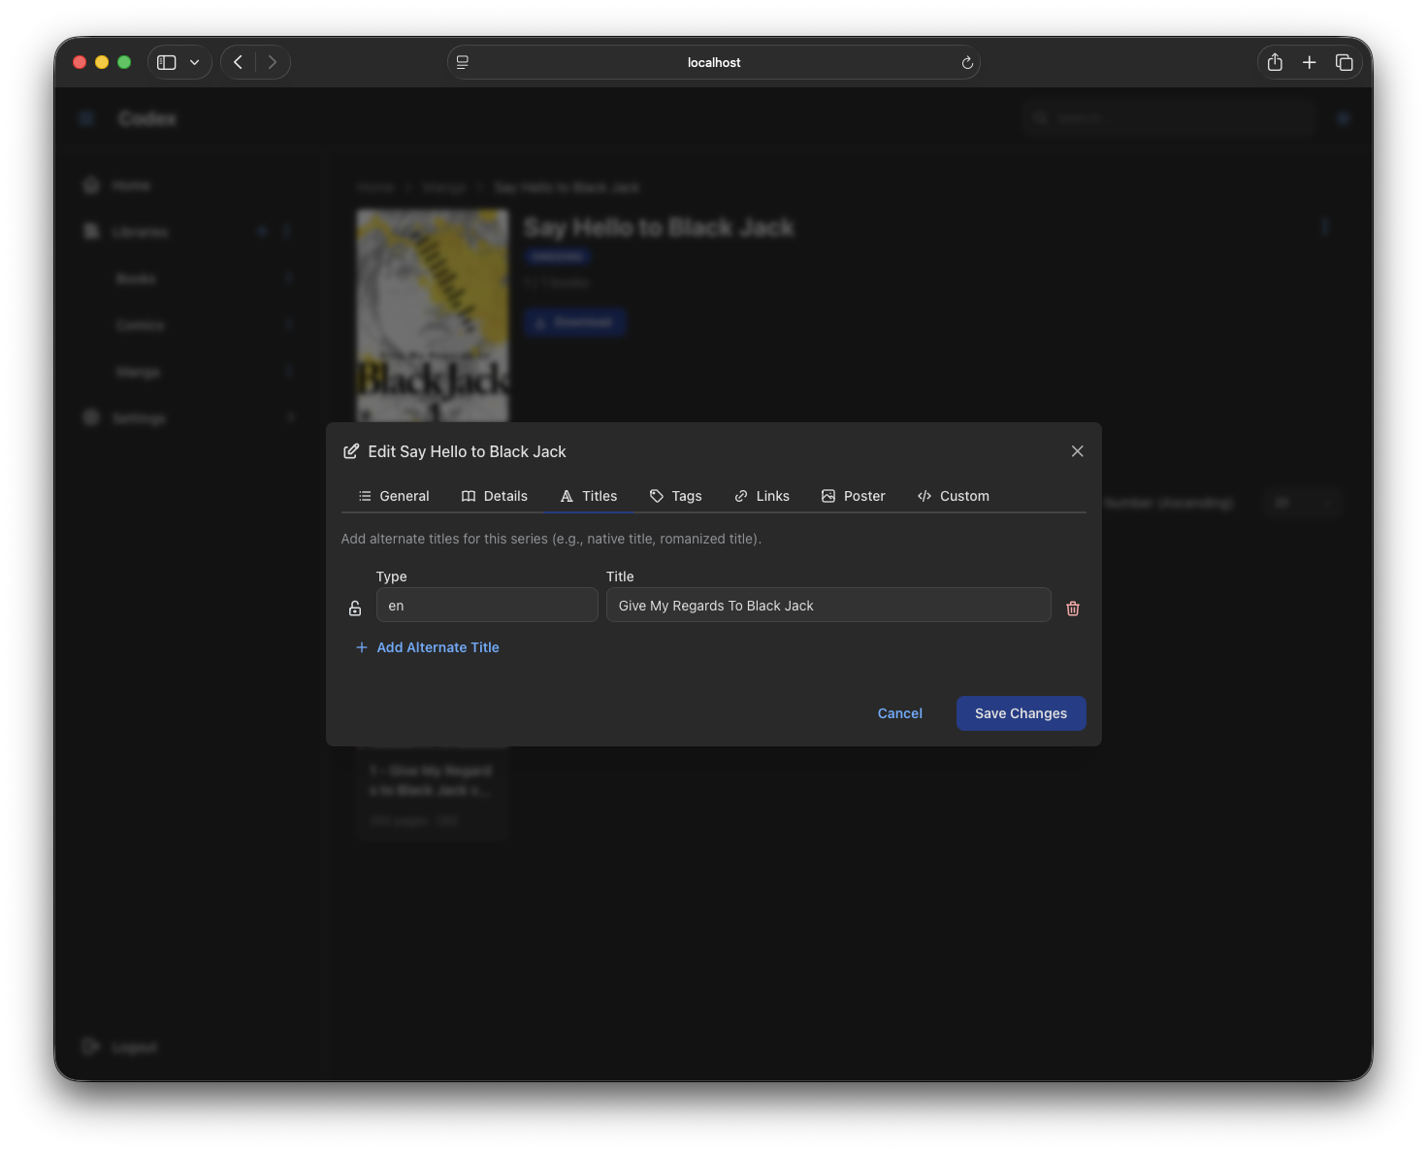The image size is (1427, 1153).
Task: Click the Title field containing Give My Regards To Black Jack
Action: click(827, 605)
